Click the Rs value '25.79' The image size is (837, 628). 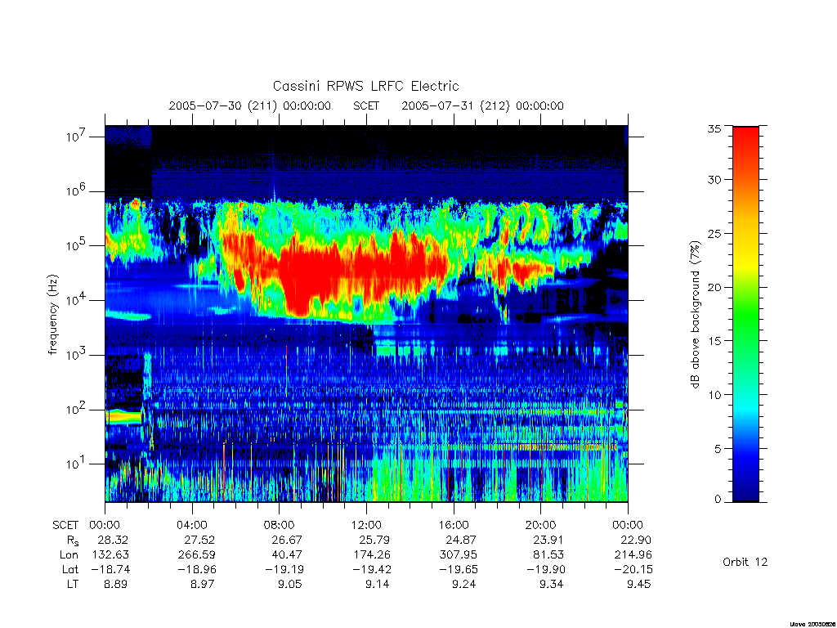click(x=374, y=540)
